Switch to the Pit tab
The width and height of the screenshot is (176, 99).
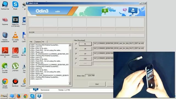pyautogui.click(x=44, y=42)
